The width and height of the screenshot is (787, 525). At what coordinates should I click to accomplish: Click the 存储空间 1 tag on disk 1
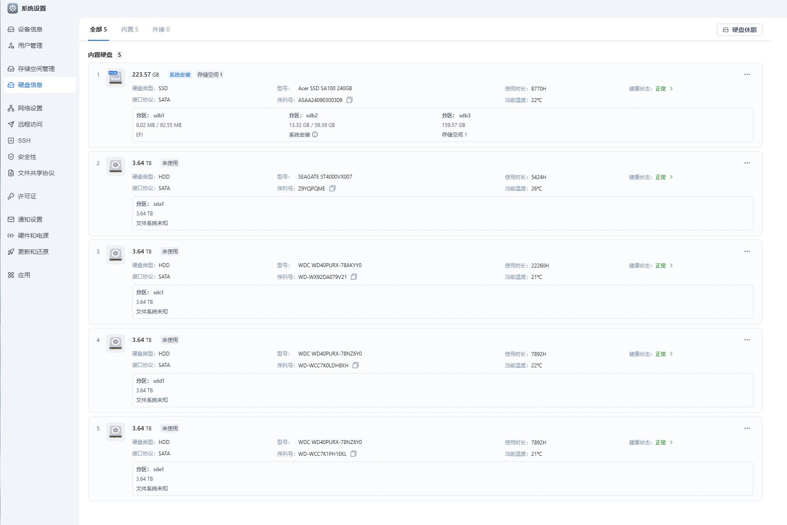coord(210,75)
